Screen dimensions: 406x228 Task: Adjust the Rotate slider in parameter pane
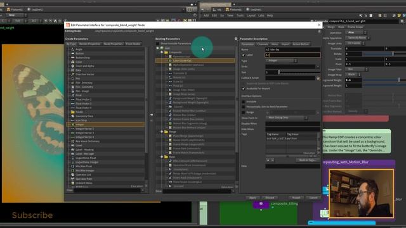[384, 54]
